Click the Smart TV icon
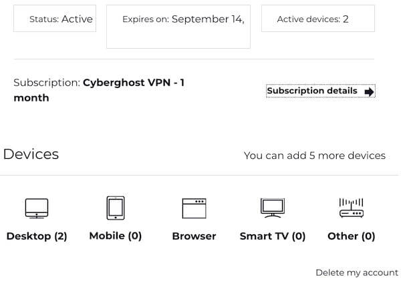 click(273, 208)
